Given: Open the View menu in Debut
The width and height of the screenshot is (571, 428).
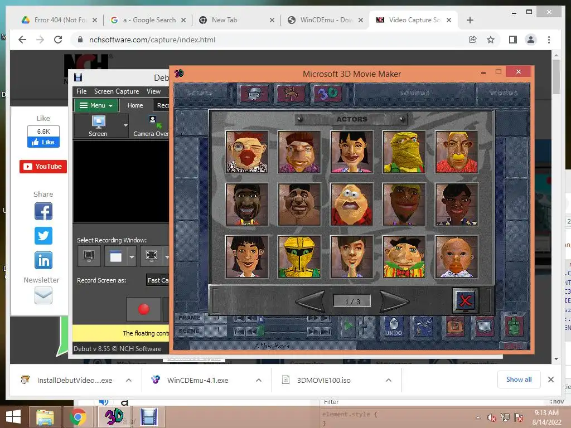Looking at the screenshot, I should (153, 91).
